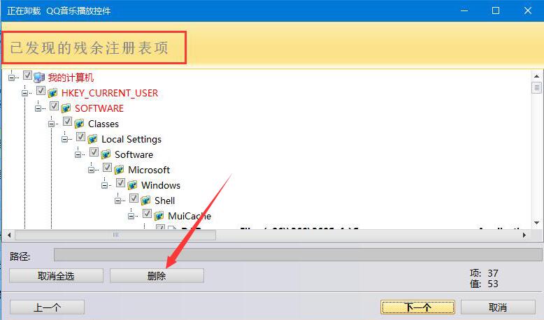Click the vertical scrollbar up arrow
The width and height of the screenshot is (544, 320).
click(x=536, y=76)
